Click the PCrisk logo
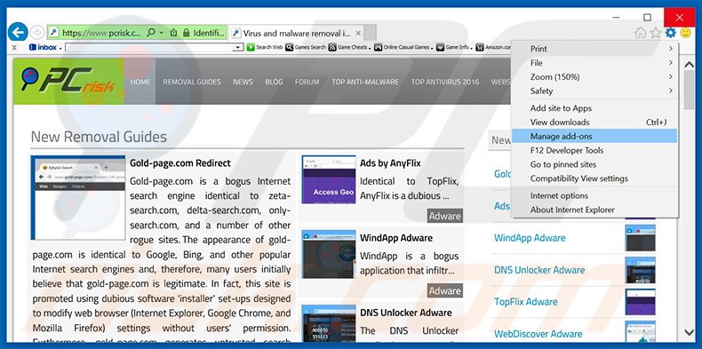Image resolution: width=702 pixels, height=349 pixels. click(68, 81)
